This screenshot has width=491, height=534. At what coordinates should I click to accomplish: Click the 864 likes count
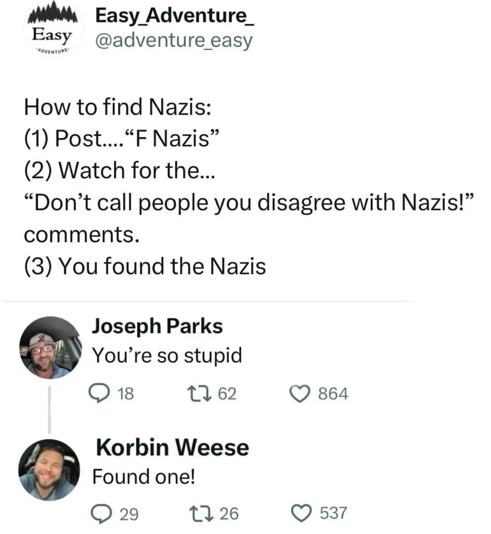pyautogui.click(x=333, y=393)
